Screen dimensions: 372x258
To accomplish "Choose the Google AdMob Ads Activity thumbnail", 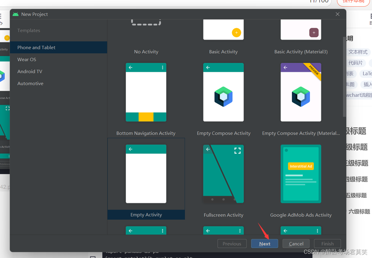I will pyautogui.click(x=301, y=174).
